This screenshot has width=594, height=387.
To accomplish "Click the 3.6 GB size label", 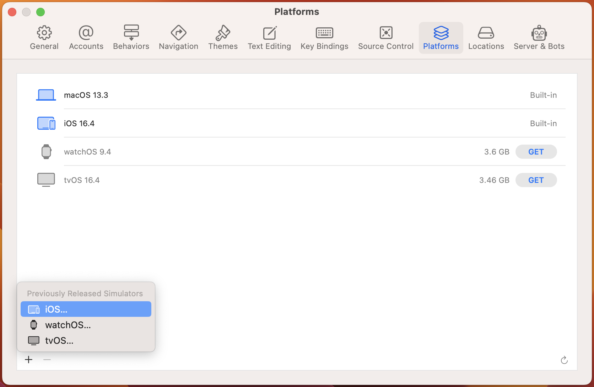I will pos(497,152).
